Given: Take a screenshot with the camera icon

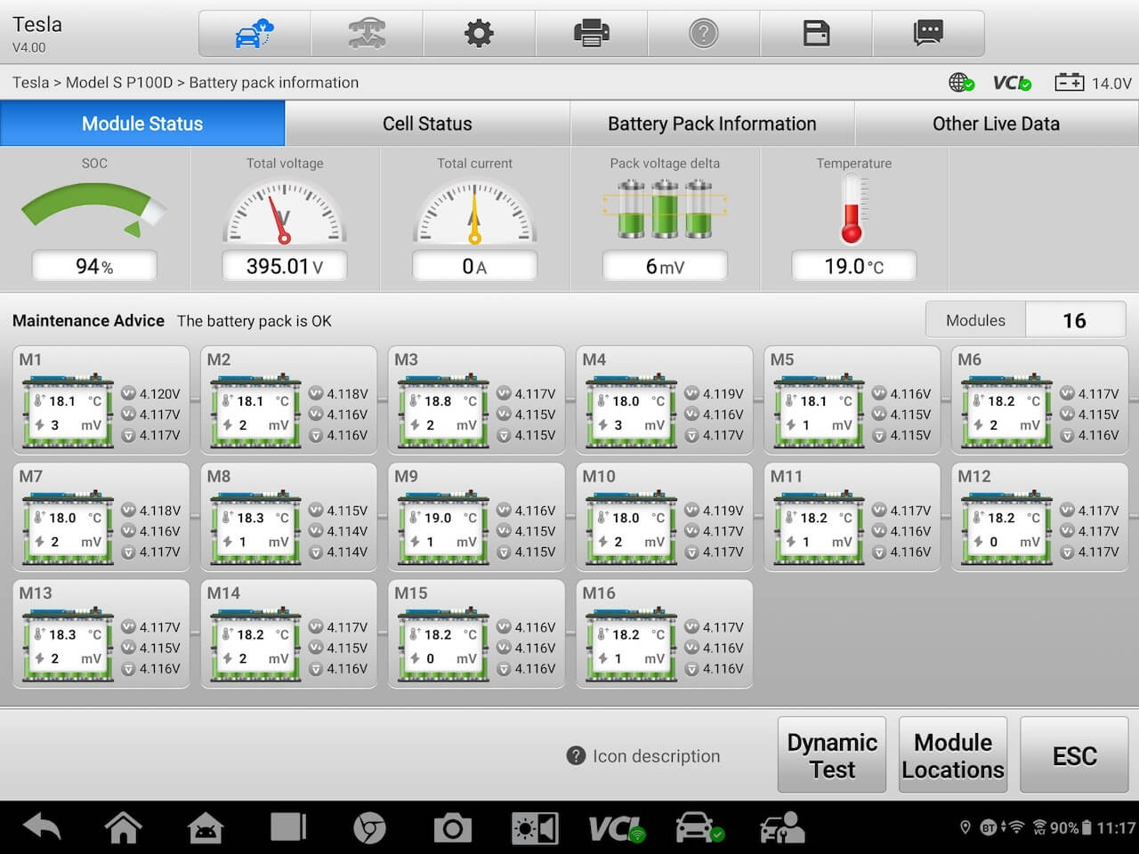Looking at the screenshot, I should [x=452, y=828].
